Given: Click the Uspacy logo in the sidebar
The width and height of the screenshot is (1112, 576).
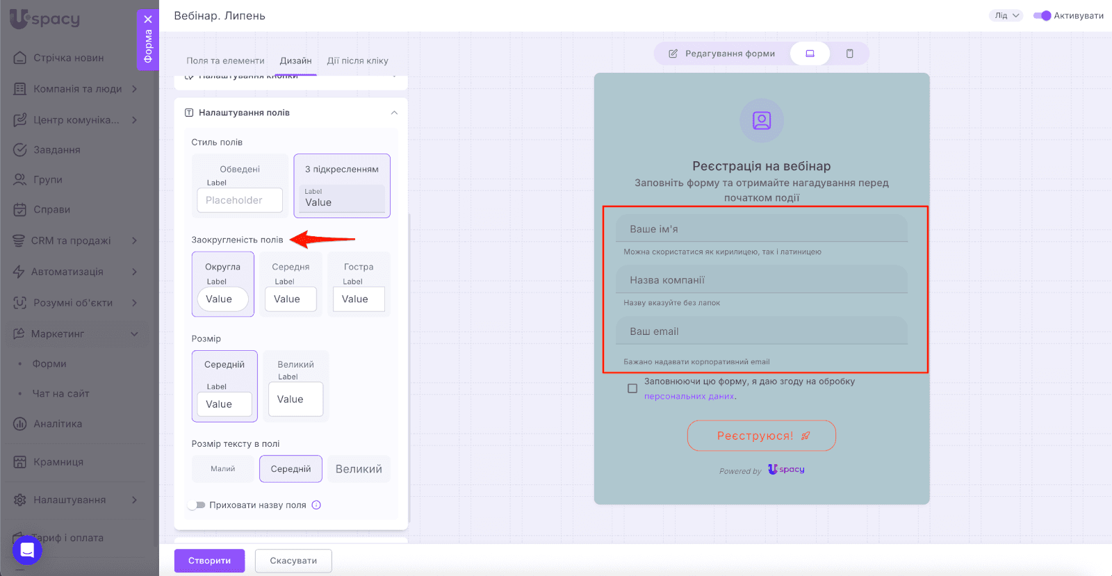Looking at the screenshot, I should (45, 19).
